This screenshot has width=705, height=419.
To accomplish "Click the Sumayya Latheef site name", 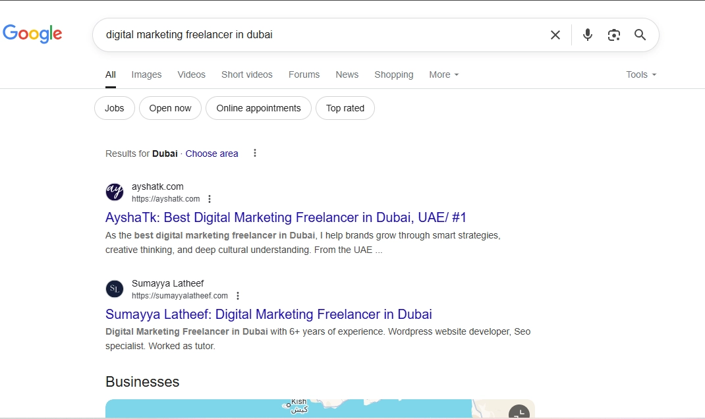I will (x=168, y=283).
